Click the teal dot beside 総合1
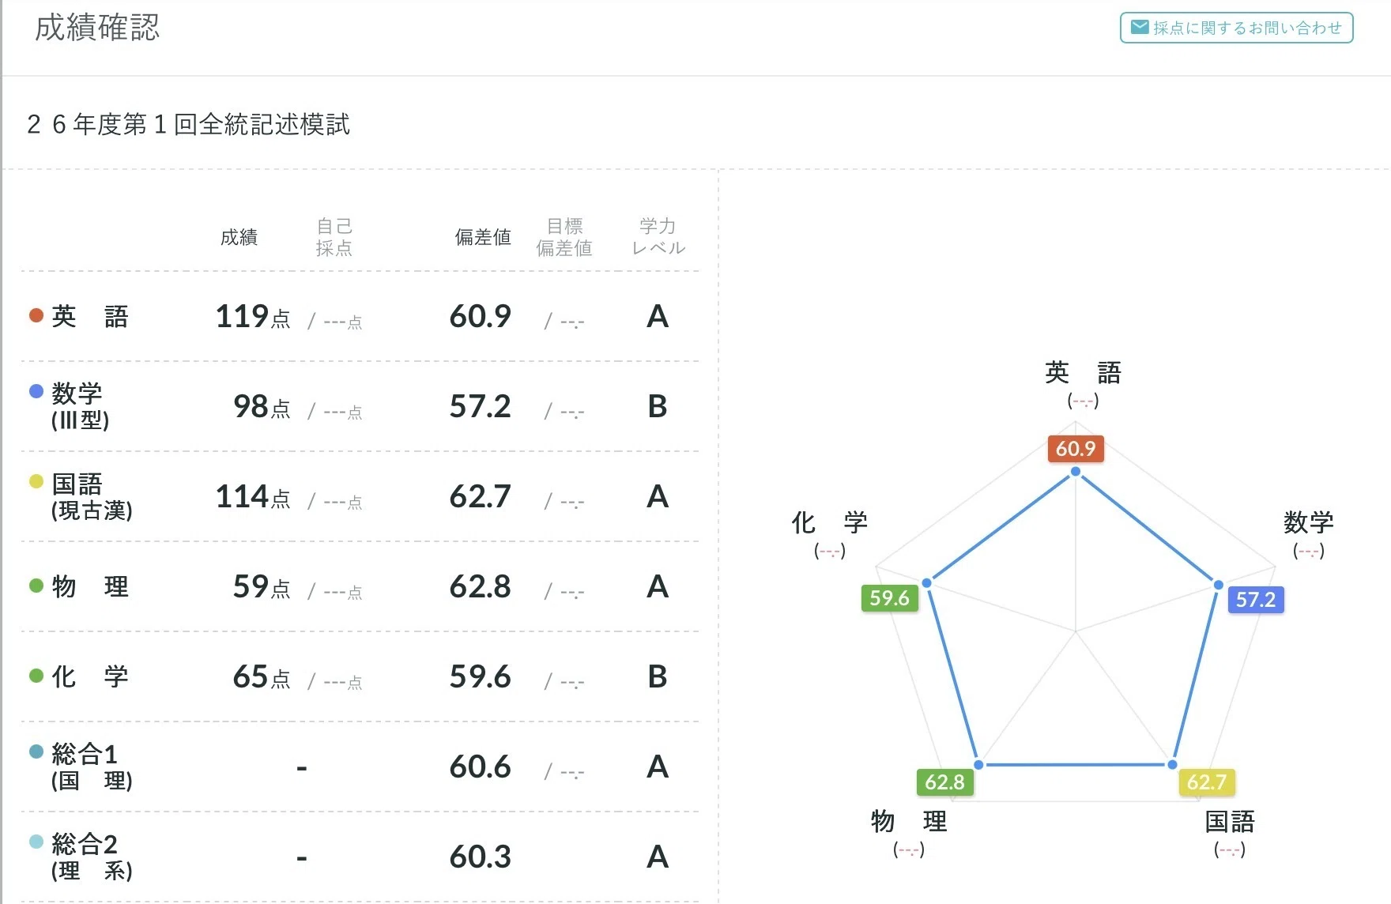The height and width of the screenshot is (904, 1391). tap(36, 751)
